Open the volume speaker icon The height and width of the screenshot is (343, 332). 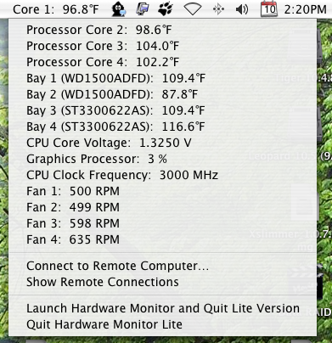pos(242,9)
